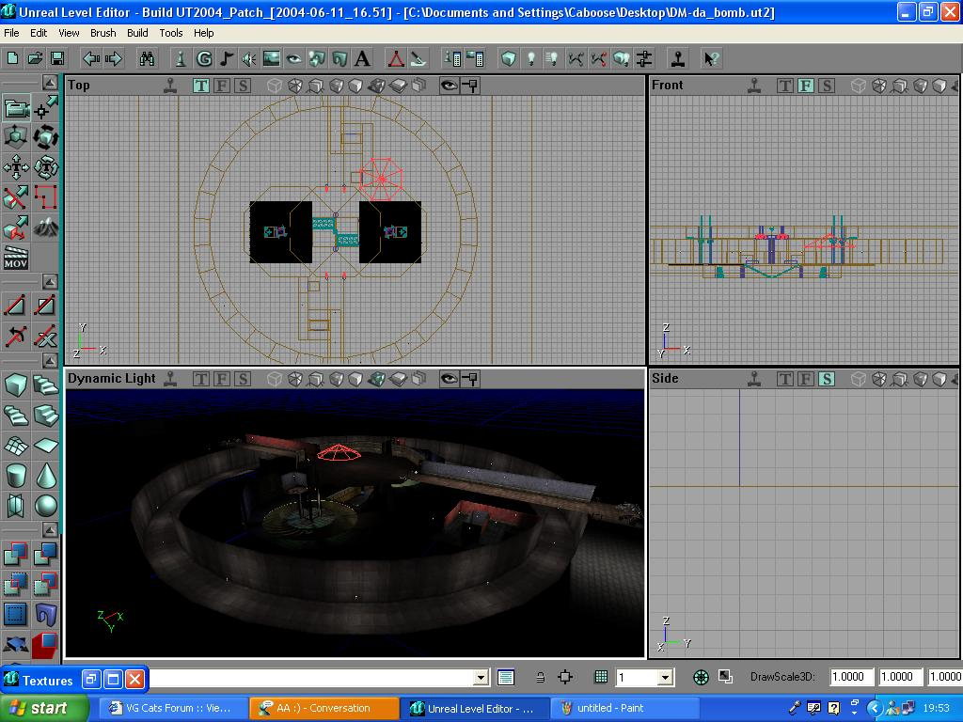Image resolution: width=963 pixels, height=722 pixels.
Task: Select the cone brush builder
Action: click(x=46, y=474)
